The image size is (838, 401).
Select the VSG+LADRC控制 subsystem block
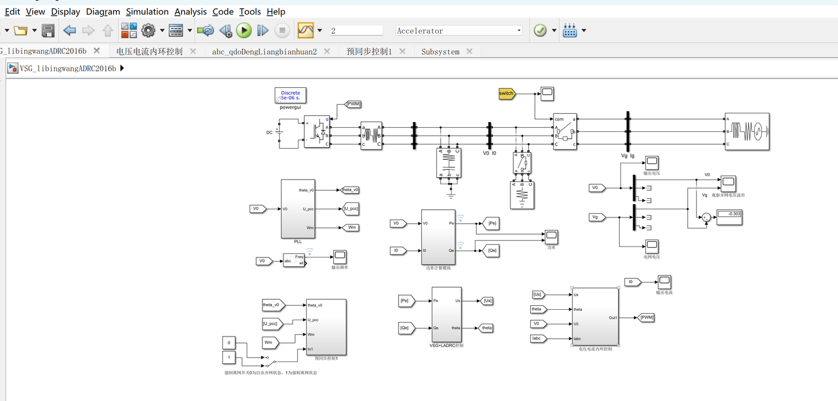(x=447, y=314)
